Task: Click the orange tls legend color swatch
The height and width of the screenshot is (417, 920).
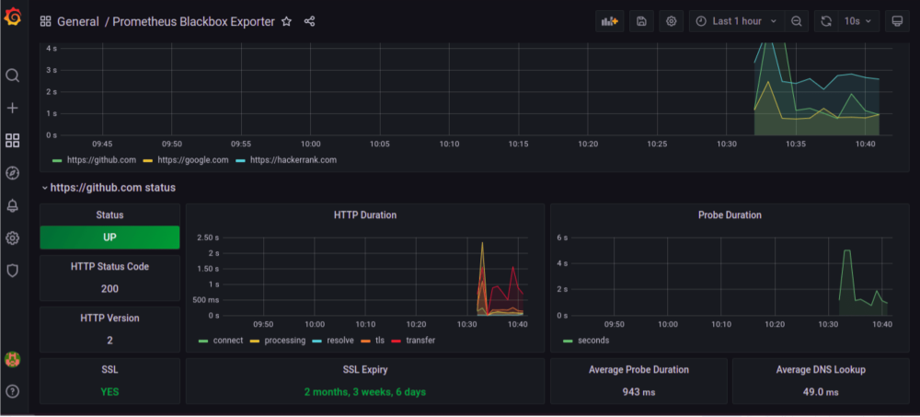Action: coord(365,341)
